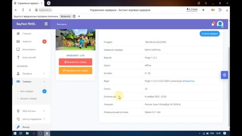Viewport: 242px width, 136px height.
Task: Click the info icon in protection warning bar
Action: pos(74,16)
